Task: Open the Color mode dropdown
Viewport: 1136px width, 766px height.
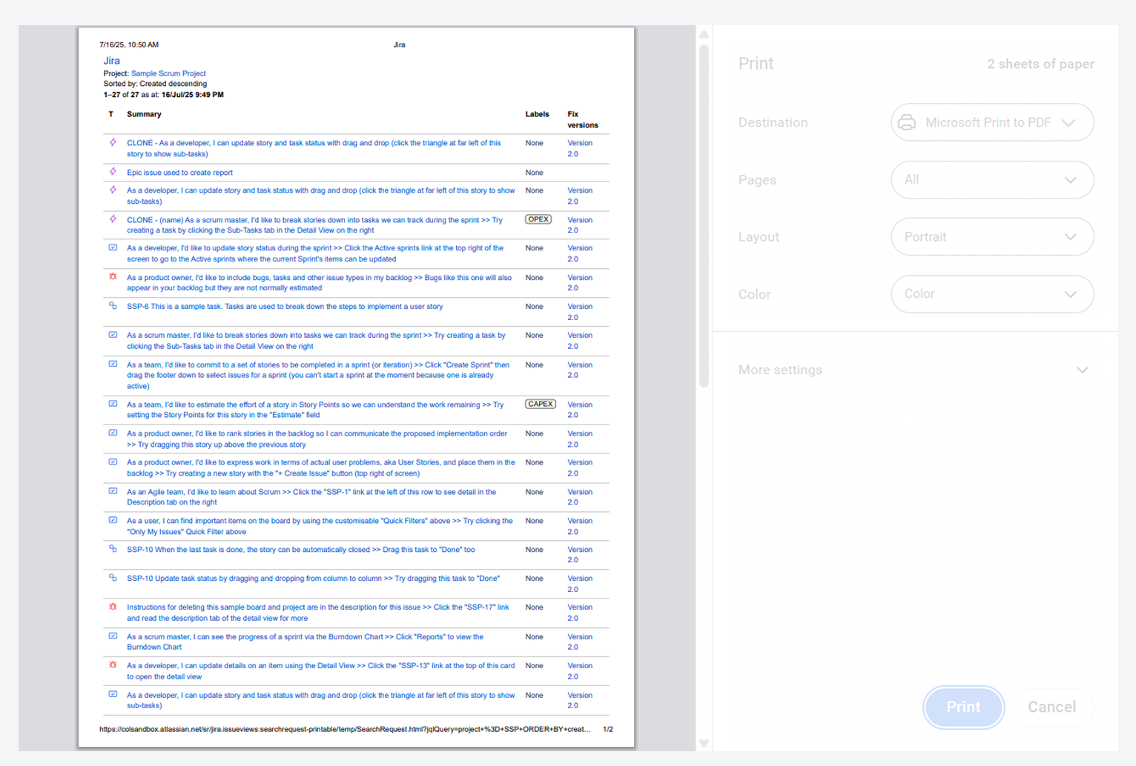Action: 992,294
